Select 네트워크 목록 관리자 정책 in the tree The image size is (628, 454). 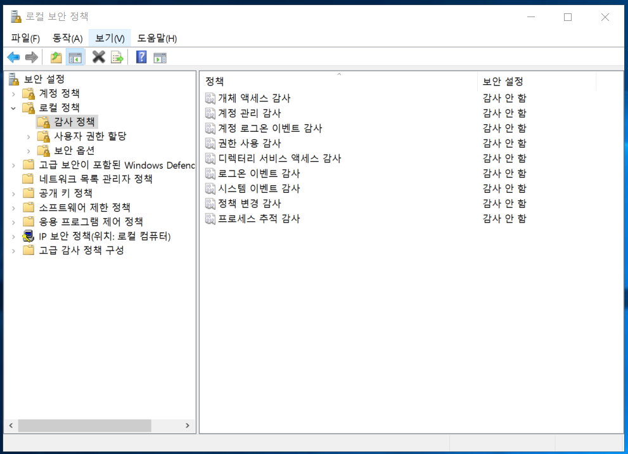[x=96, y=179]
